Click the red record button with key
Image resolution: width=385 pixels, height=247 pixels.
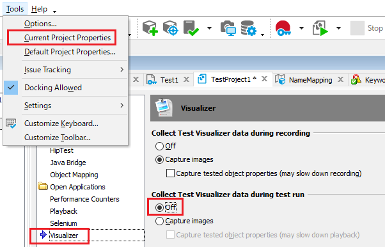[283, 28]
